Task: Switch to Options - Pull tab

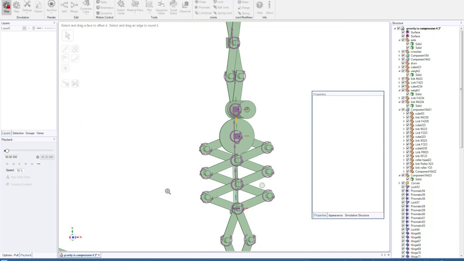Action: [10, 255]
